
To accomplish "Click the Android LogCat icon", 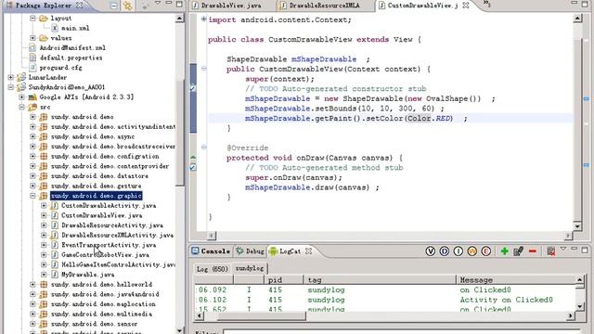I will (x=273, y=251).
